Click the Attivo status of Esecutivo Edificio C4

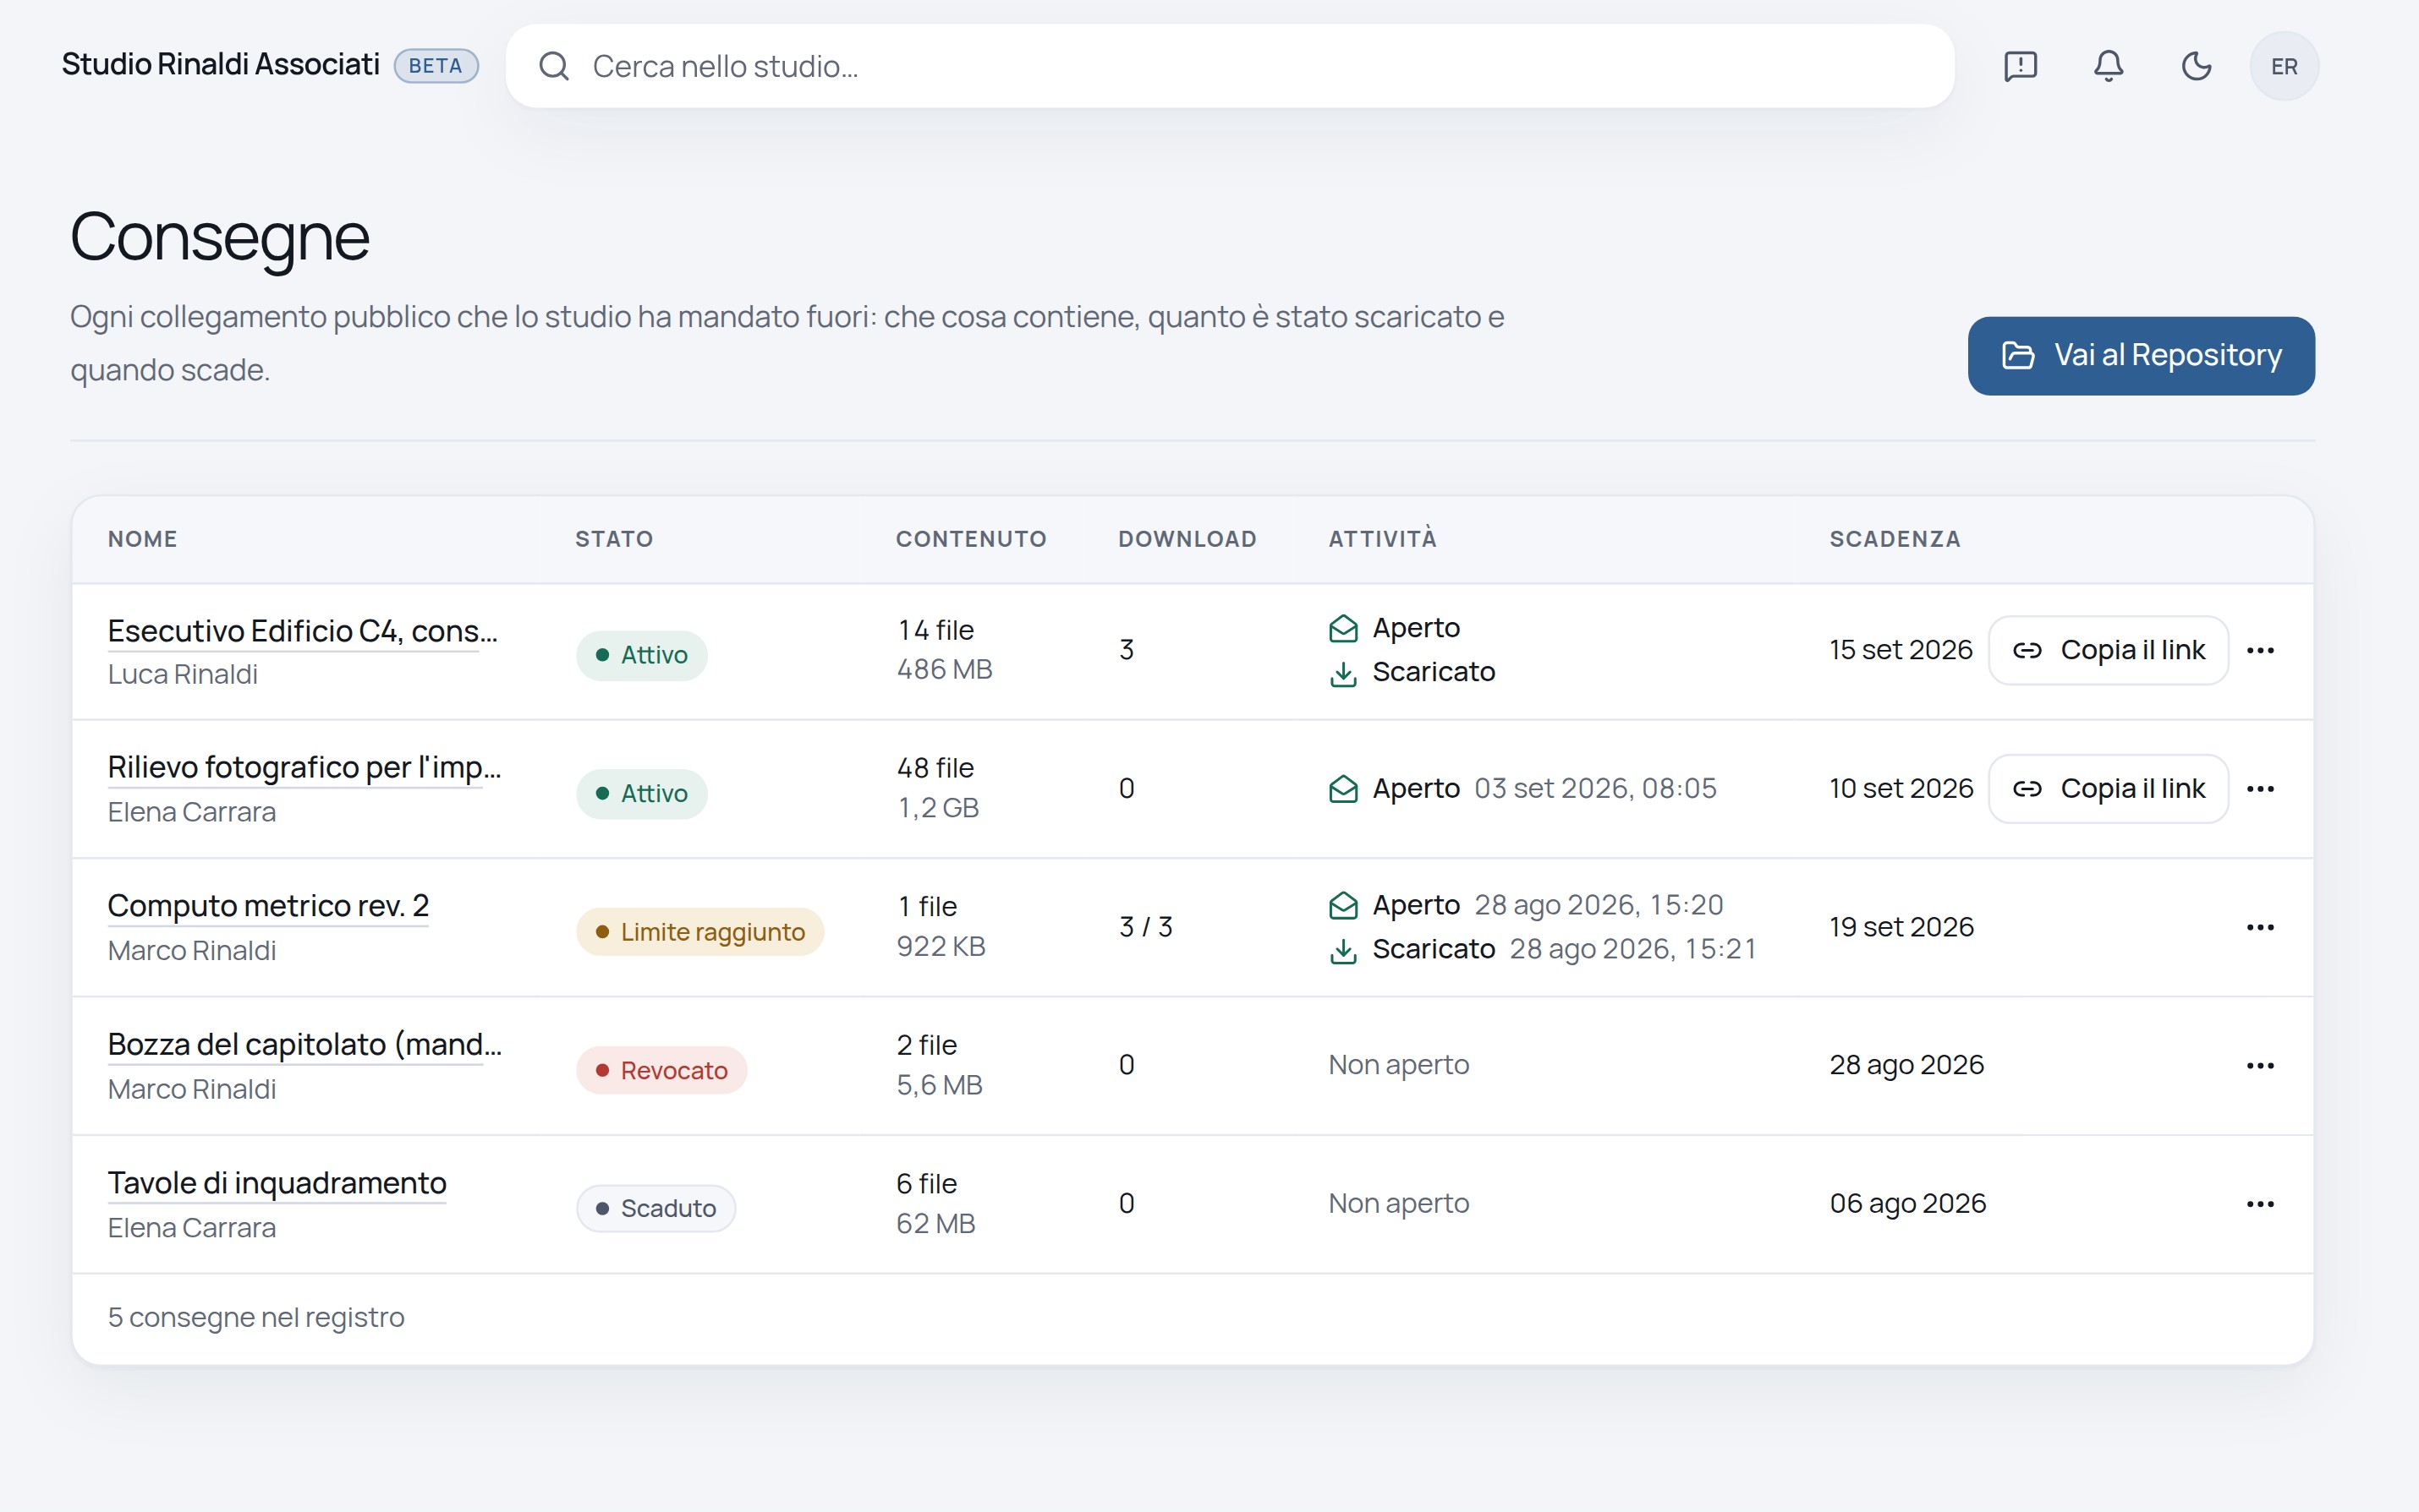[x=641, y=655]
